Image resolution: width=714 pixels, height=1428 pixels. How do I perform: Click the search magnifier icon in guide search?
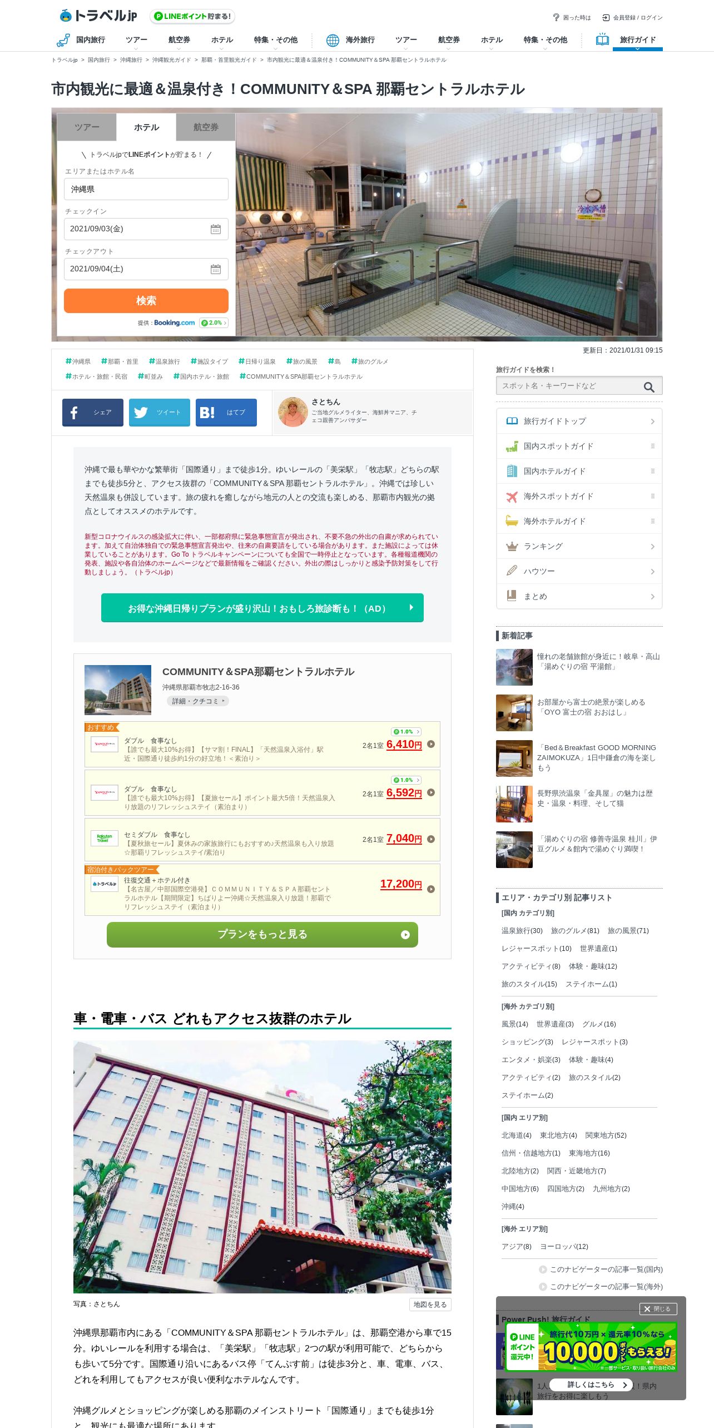point(649,387)
